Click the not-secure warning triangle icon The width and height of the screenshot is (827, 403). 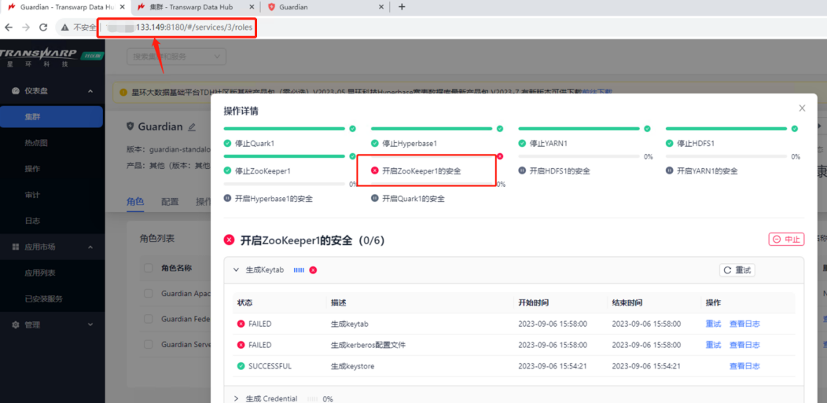point(65,27)
